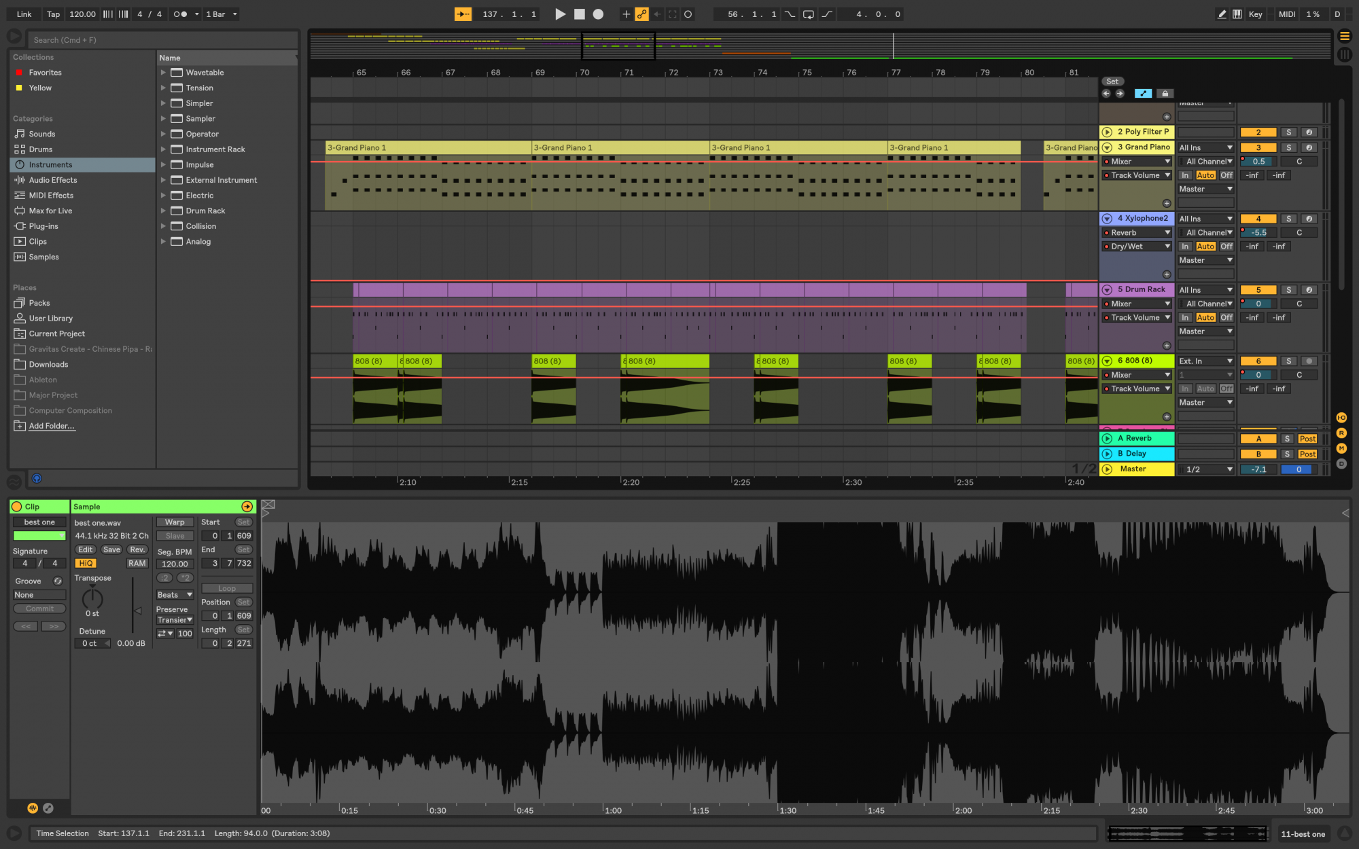Enable the Punch-Out switch icon
This screenshot has width=1359, height=849.
(827, 14)
